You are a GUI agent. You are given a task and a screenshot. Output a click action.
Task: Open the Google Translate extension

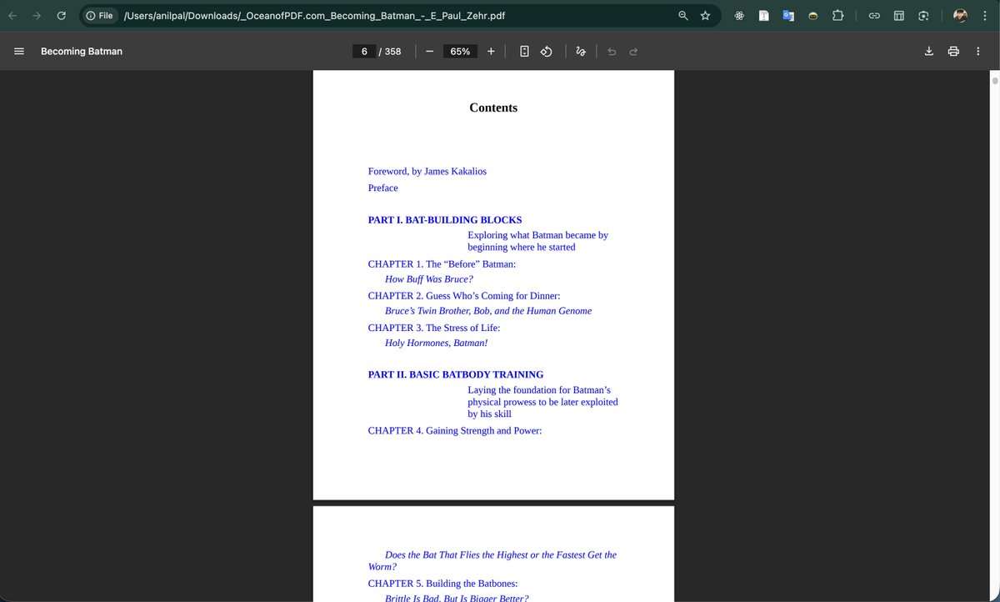pyautogui.click(x=787, y=15)
